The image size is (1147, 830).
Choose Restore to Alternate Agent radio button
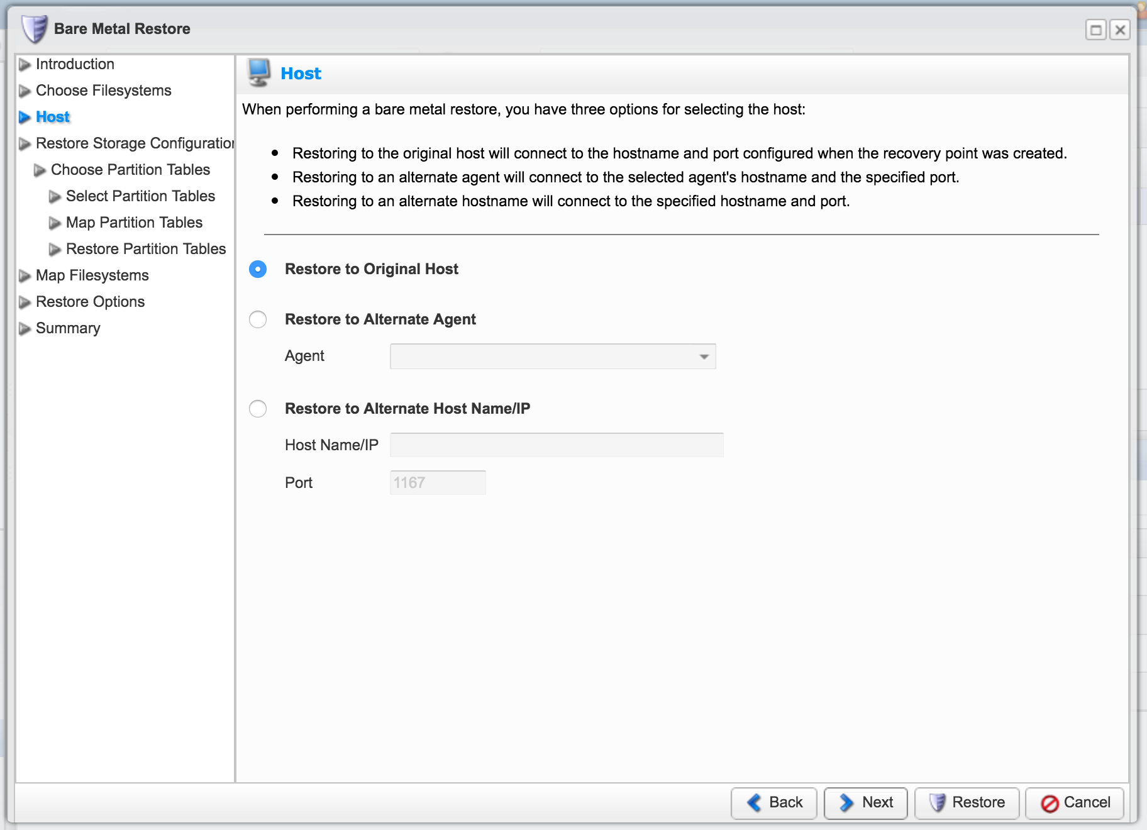click(x=258, y=319)
